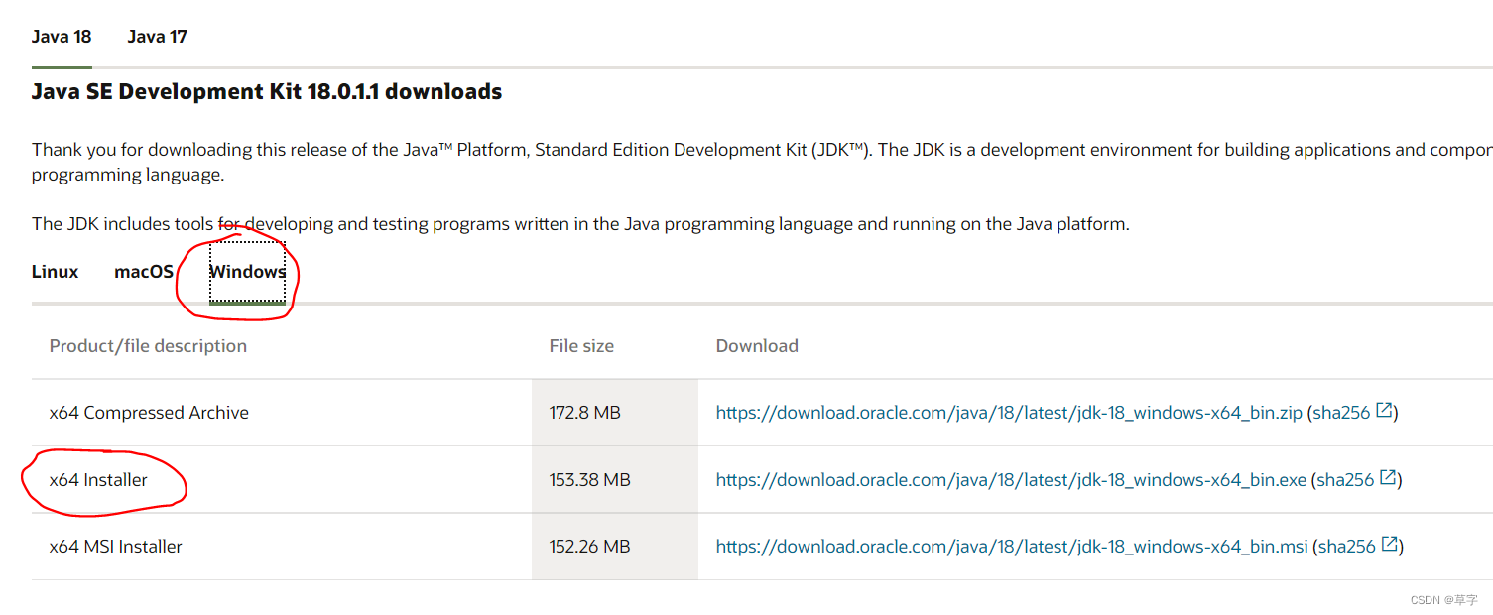
Task: Click the x64 Installer description
Action: (x=98, y=480)
